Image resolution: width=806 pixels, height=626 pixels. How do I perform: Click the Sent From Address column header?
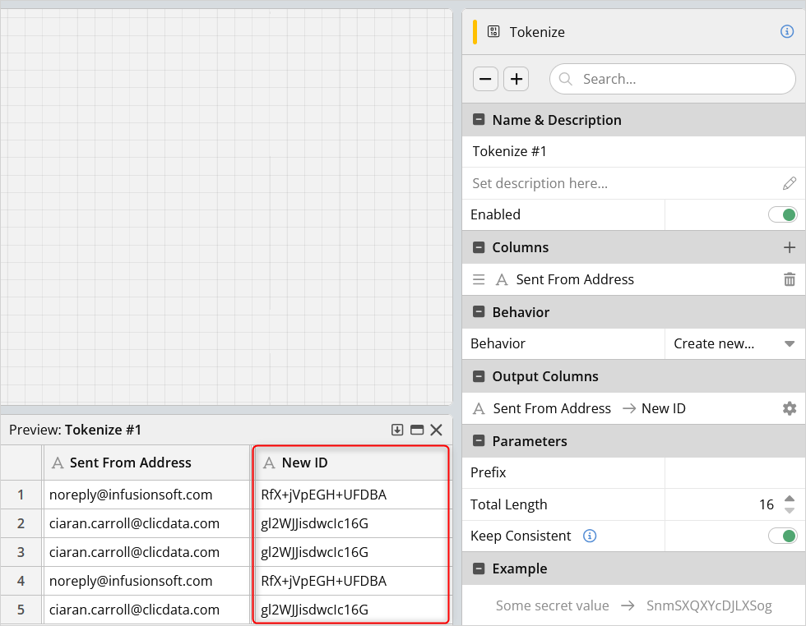click(x=146, y=463)
